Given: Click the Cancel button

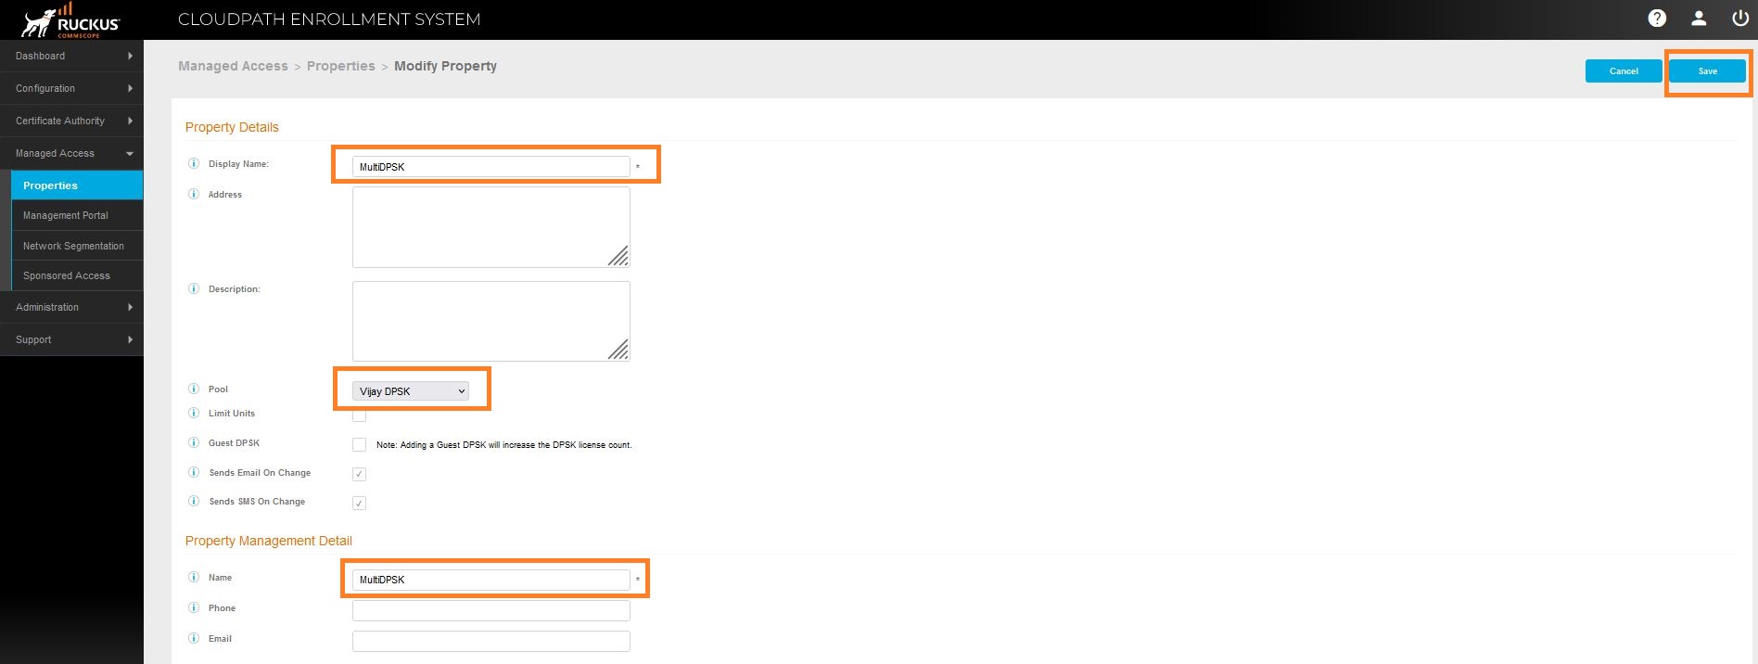Looking at the screenshot, I should [1624, 70].
